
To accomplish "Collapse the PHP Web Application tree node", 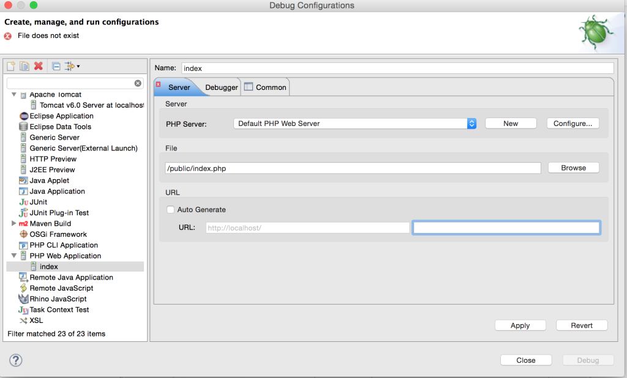I will (x=14, y=256).
